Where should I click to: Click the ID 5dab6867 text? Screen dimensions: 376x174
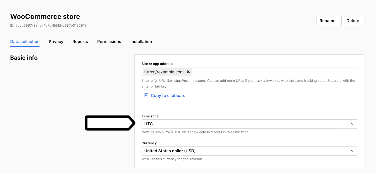pos(48,26)
